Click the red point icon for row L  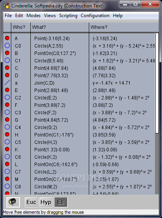pos(7,164)
